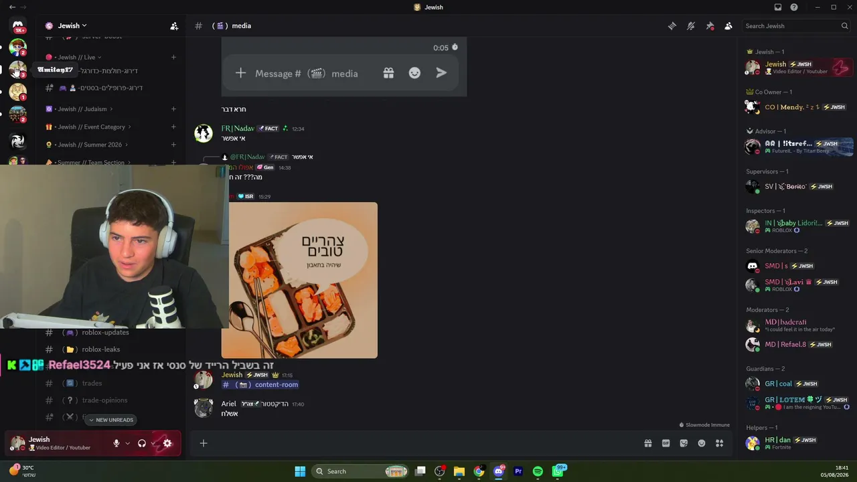Open the emoji picker in chat bar
This screenshot has width=857, height=482.
coord(702,443)
